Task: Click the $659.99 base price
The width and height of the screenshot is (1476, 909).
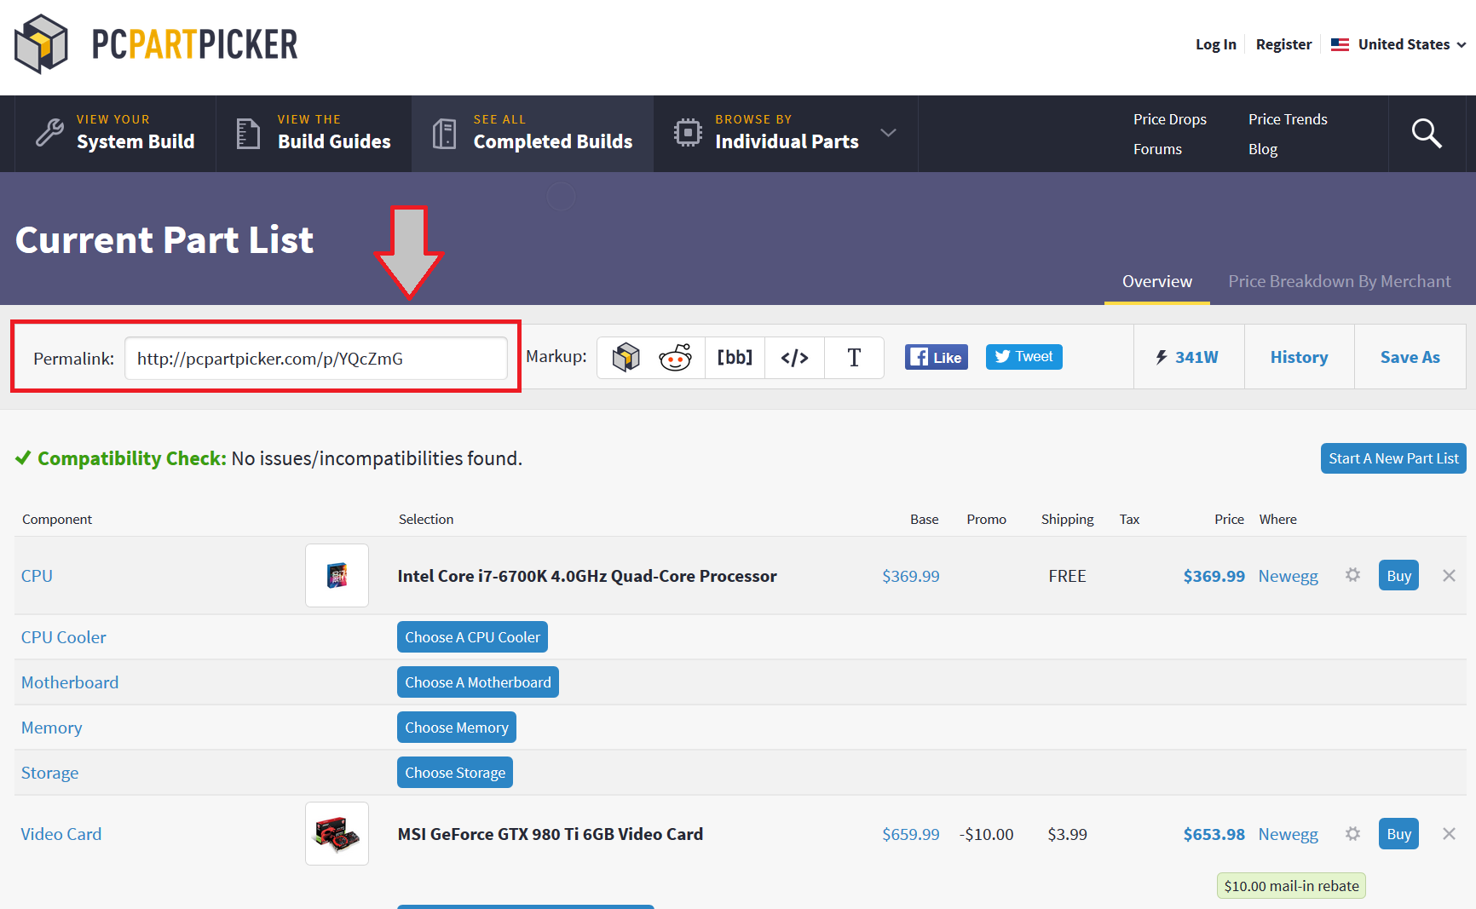Action: pos(911,834)
